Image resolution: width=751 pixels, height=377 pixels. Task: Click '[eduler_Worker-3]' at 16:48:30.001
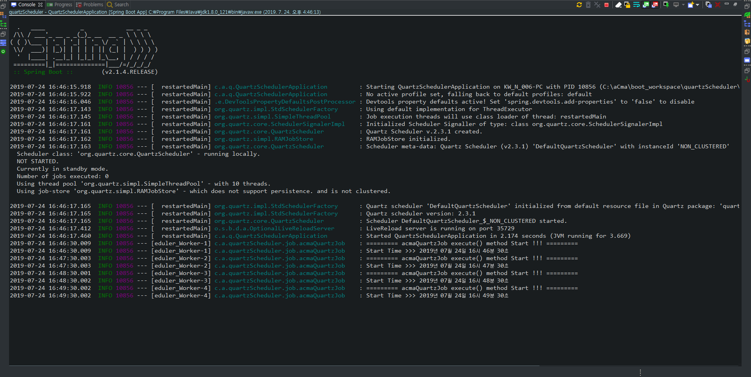(x=181, y=273)
